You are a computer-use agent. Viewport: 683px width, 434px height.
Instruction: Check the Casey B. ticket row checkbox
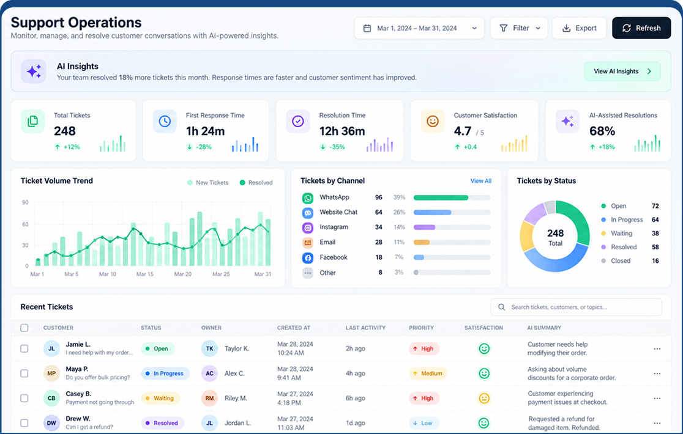point(24,399)
